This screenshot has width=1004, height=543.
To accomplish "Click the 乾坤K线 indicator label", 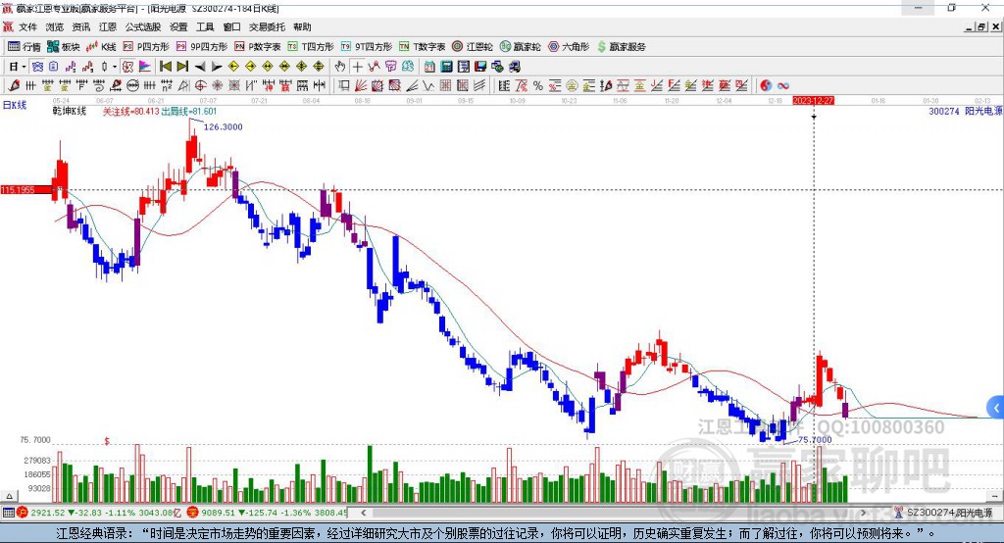I will [x=70, y=112].
